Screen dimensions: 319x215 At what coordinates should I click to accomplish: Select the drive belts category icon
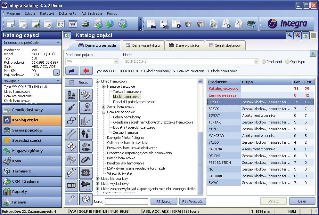(x=71, y=121)
